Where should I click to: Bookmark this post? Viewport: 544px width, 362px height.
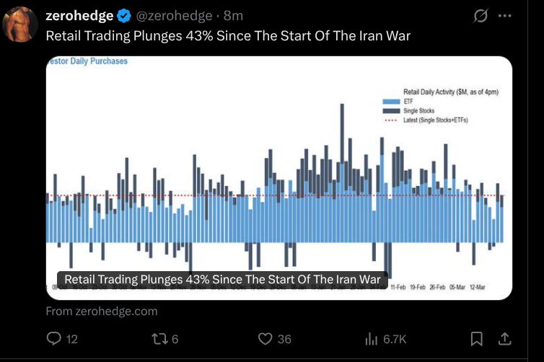(x=477, y=339)
